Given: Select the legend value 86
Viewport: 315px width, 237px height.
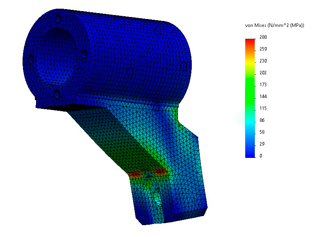Looking at the screenshot, I should 262,120.
